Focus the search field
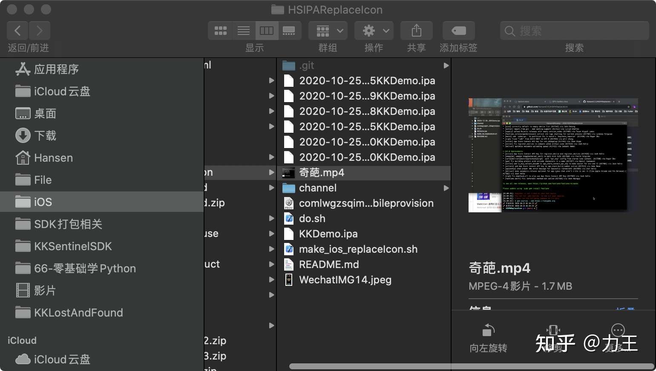 pos(574,31)
